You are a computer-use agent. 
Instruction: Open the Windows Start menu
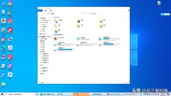(x=2, y=94)
